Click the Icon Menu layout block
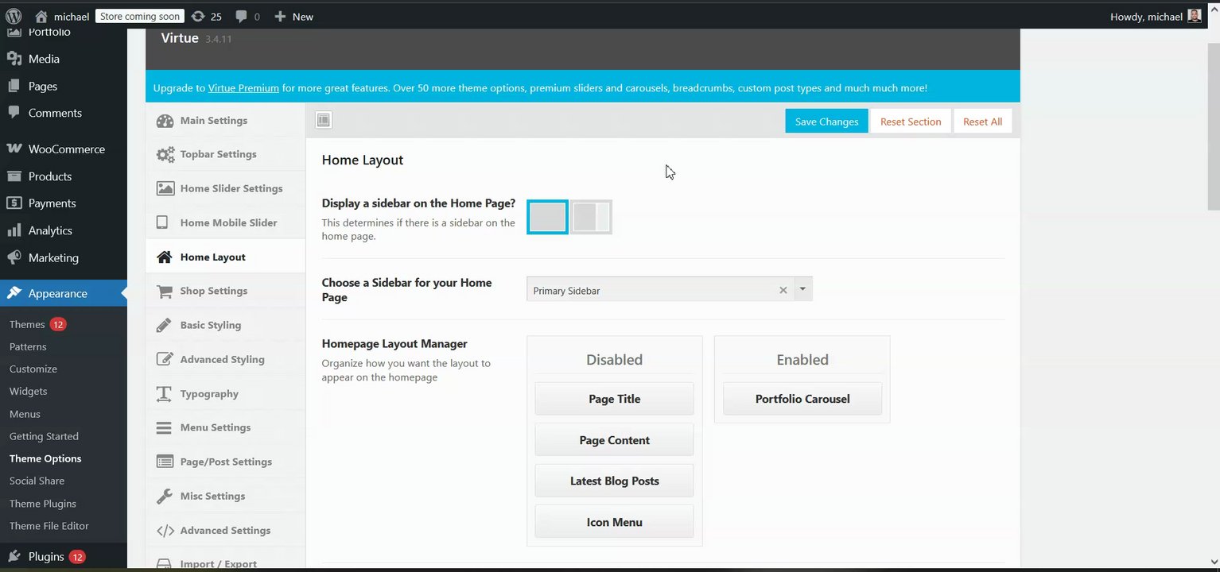The height and width of the screenshot is (572, 1220). click(614, 522)
